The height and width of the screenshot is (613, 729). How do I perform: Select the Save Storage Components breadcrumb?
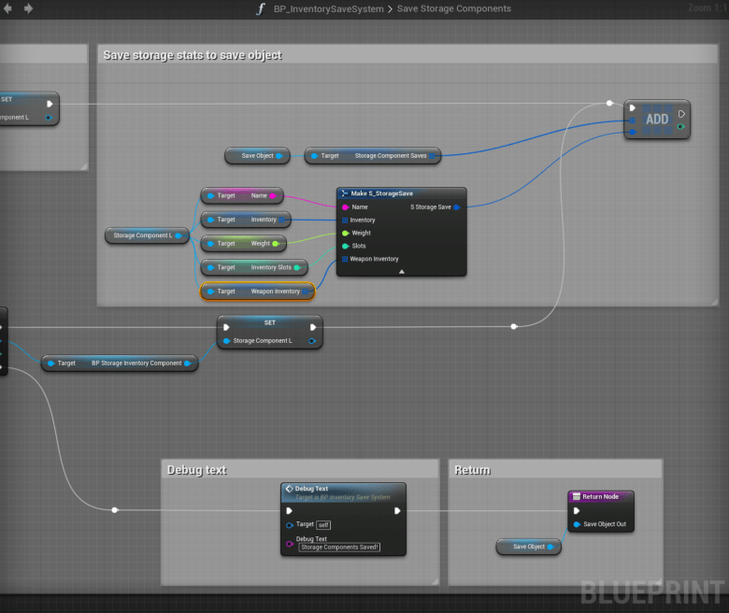[454, 8]
